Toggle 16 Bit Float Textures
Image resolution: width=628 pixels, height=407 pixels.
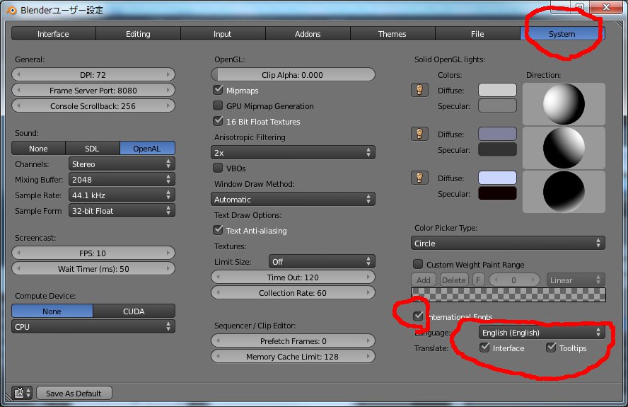[218, 121]
